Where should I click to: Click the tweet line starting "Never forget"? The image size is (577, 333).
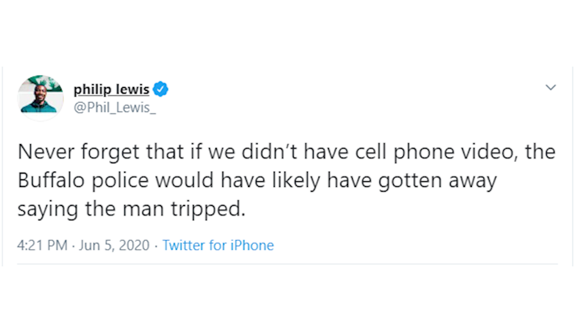[x=286, y=152]
